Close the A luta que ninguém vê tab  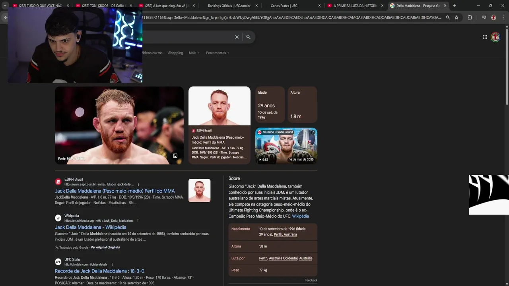click(194, 6)
